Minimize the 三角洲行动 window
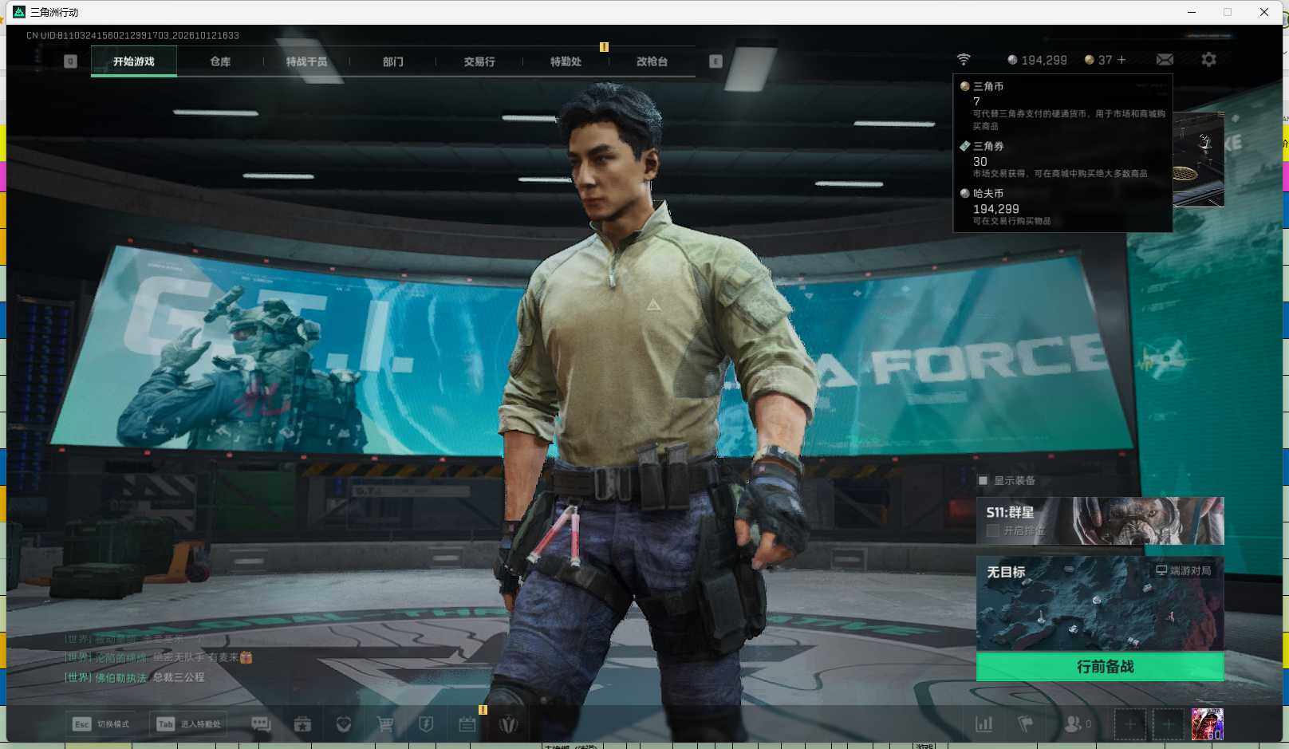 pos(1192,12)
